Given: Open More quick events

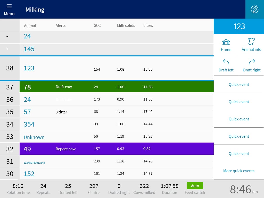Looking at the screenshot, I should click(239, 171).
